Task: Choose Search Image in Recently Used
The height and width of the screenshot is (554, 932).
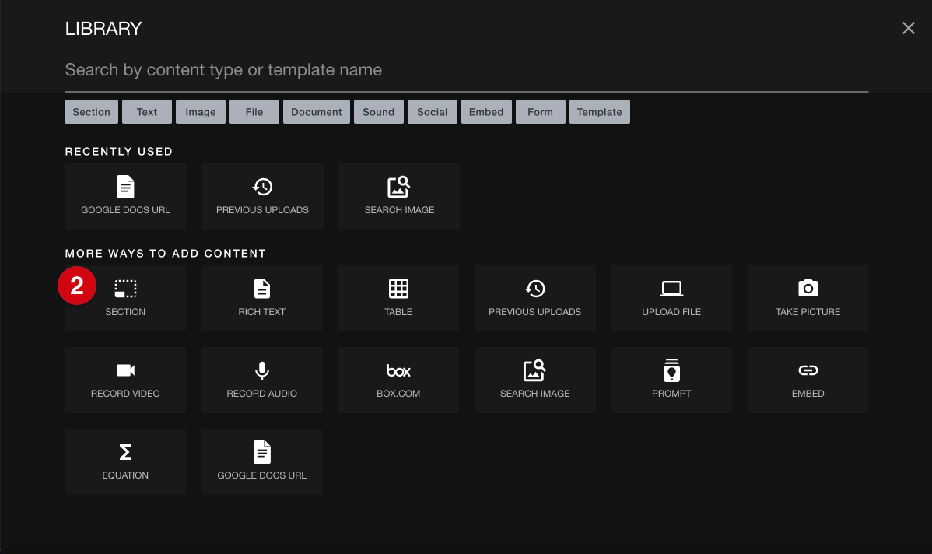Action: click(399, 197)
